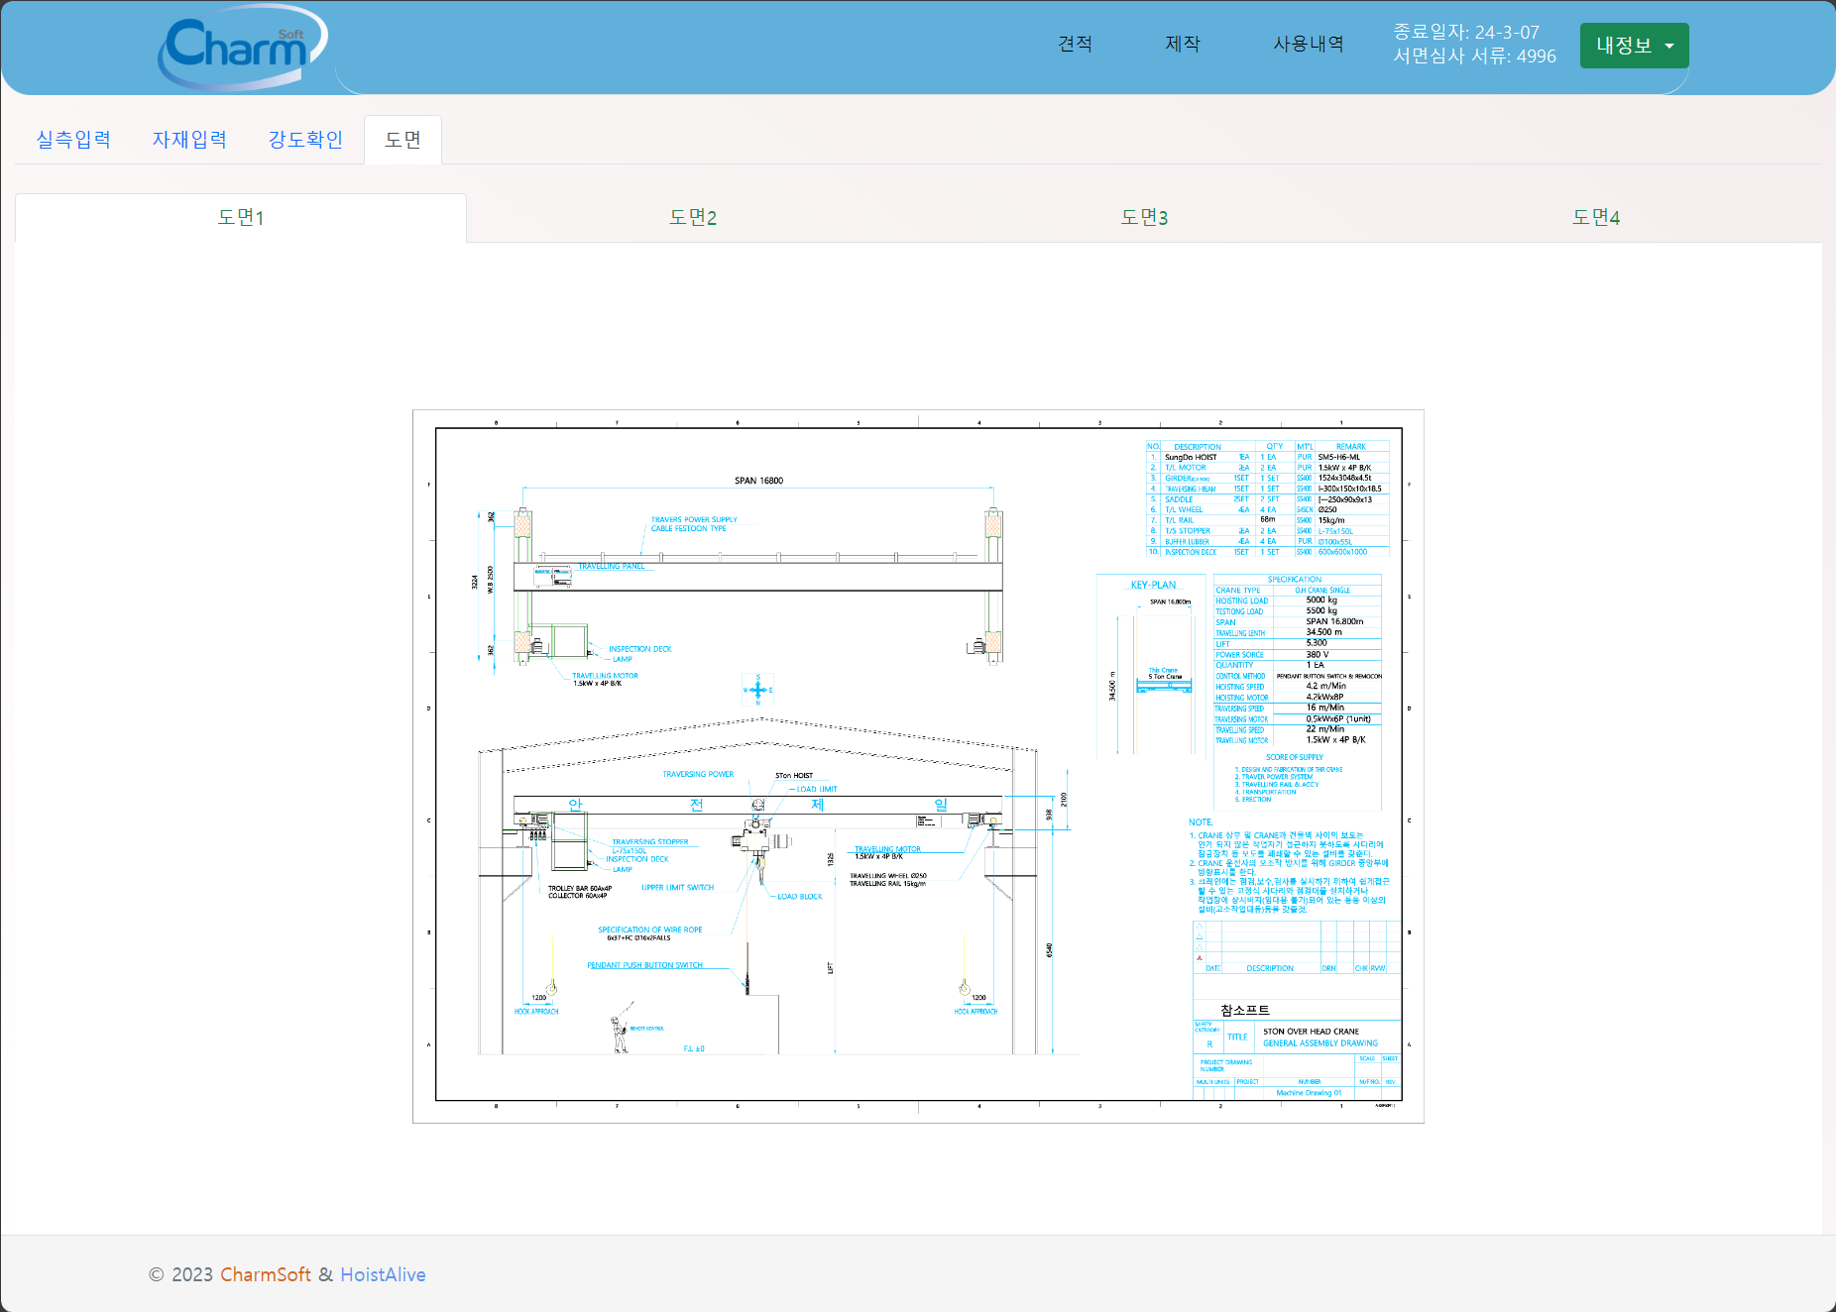The image size is (1836, 1312).
Task: Go to the 사용내역 page
Action: pyautogui.click(x=1308, y=44)
